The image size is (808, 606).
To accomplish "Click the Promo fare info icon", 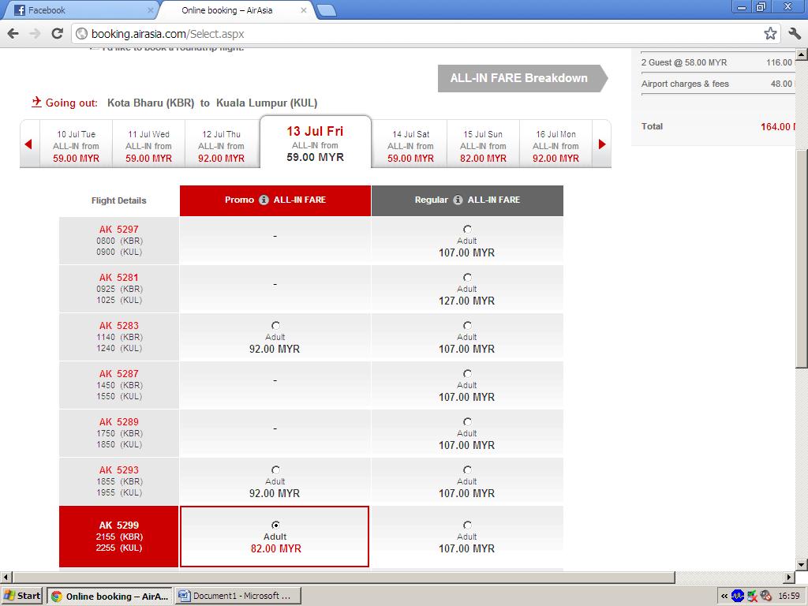I will tap(264, 200).
